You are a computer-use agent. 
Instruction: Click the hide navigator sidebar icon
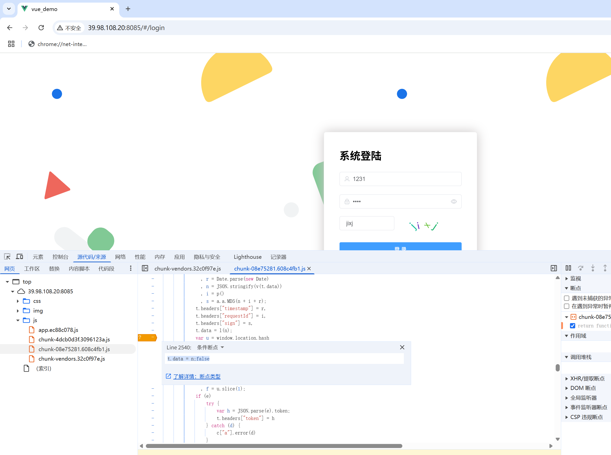pos(145,268)
